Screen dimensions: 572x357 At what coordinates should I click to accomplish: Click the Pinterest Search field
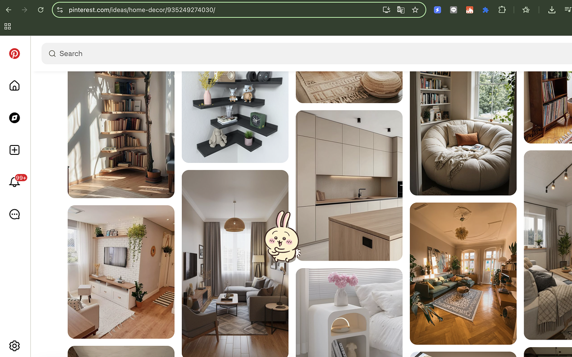307,54
